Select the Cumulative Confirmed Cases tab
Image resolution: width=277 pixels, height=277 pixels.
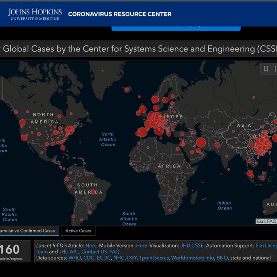coord(29,231)
